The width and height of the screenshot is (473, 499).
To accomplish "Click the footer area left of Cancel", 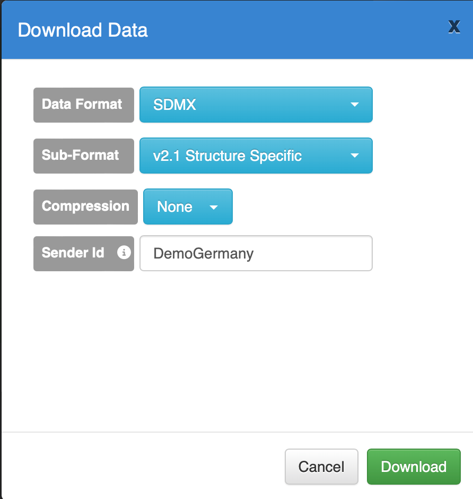I will click(x=143, y=466).
